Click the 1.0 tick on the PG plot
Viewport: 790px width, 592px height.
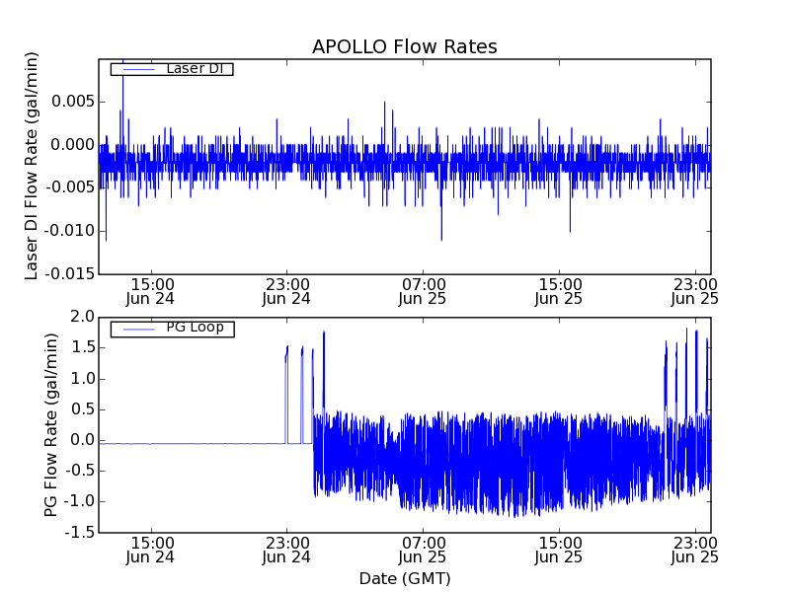(83, 378)
